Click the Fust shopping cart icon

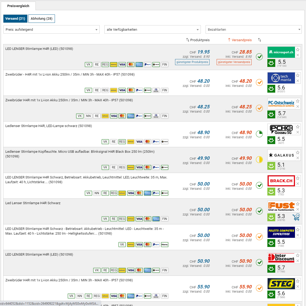click(x=296, y=217)
